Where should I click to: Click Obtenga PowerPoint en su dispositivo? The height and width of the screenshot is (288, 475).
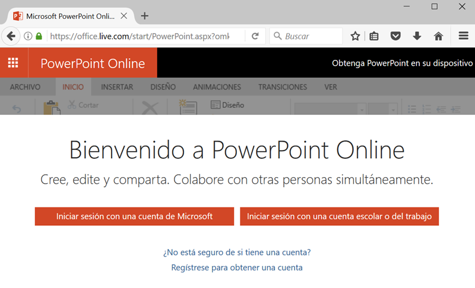[x=403, y=63]
